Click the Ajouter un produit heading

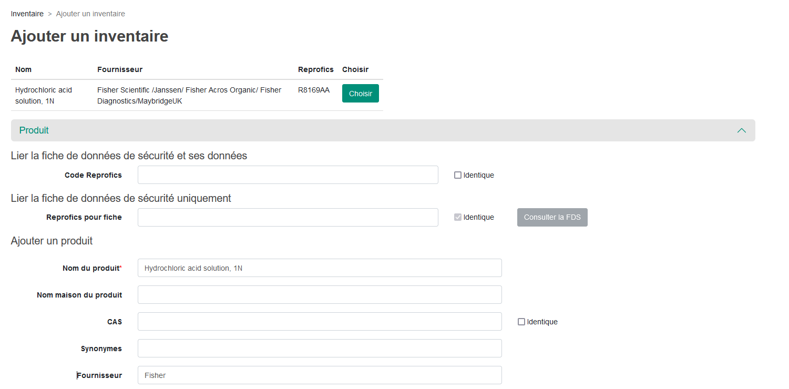(52, 241)
